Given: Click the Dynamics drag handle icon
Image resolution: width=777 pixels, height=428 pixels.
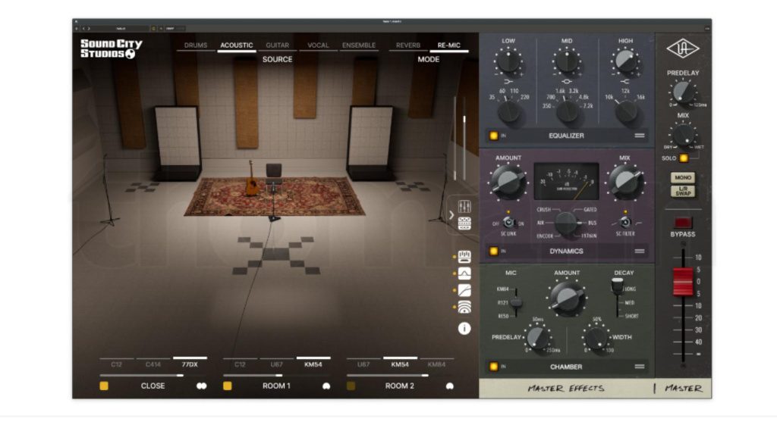Looking at the screenshot, I should (640, 251).
